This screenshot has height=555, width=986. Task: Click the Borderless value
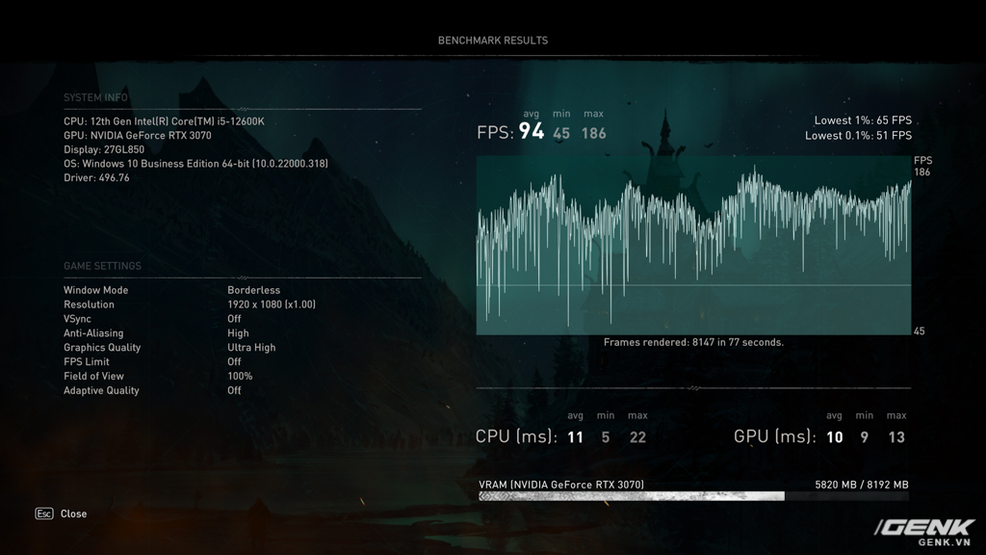coord(254,290)
